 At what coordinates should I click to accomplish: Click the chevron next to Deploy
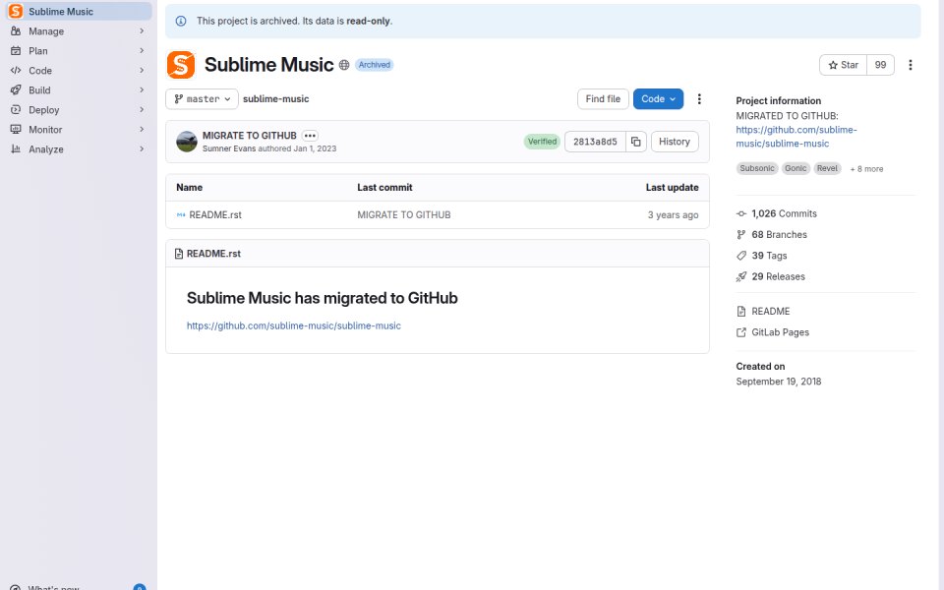click(142, 110)
